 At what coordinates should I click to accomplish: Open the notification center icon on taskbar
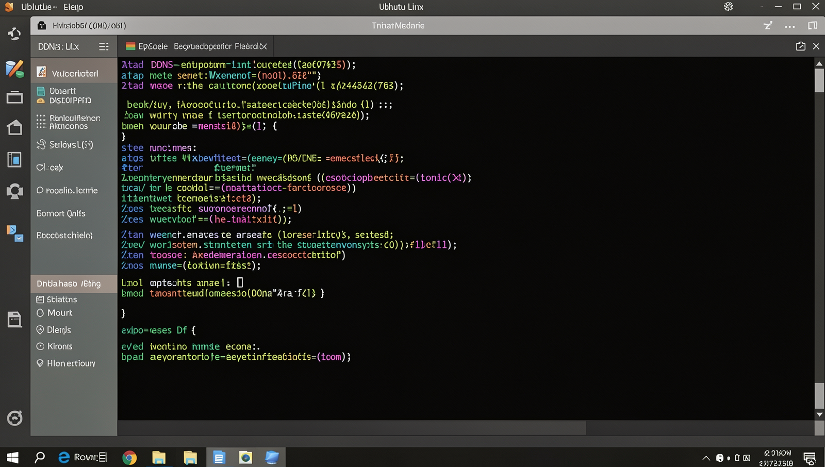[810, 458]
